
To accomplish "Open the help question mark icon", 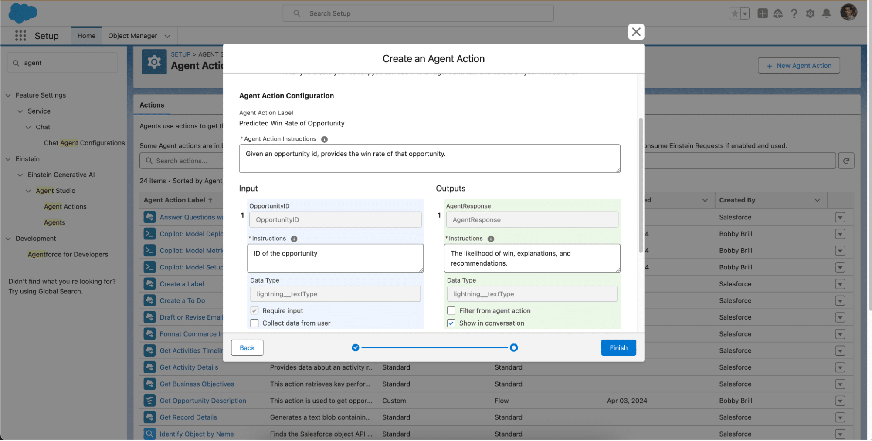I will tap(794, 13).
